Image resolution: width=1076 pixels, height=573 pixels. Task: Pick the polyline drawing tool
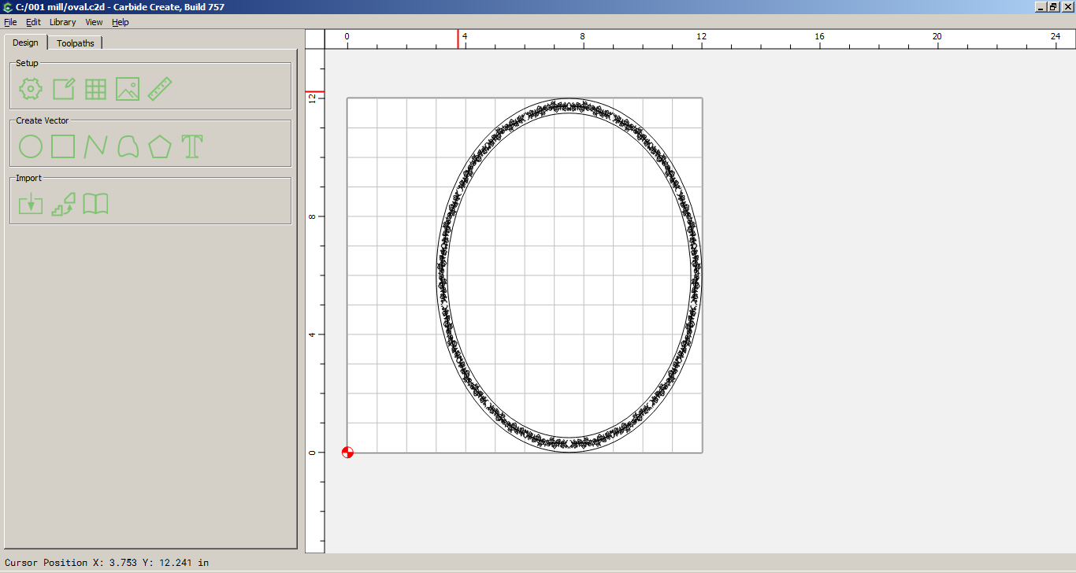click(95, 146)
